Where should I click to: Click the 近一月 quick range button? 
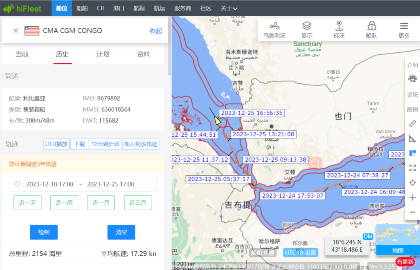(101, 202)
